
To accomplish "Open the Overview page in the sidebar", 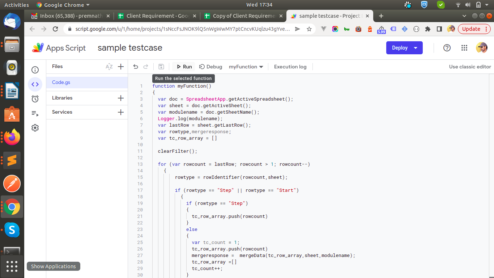I will pos(35,70).
